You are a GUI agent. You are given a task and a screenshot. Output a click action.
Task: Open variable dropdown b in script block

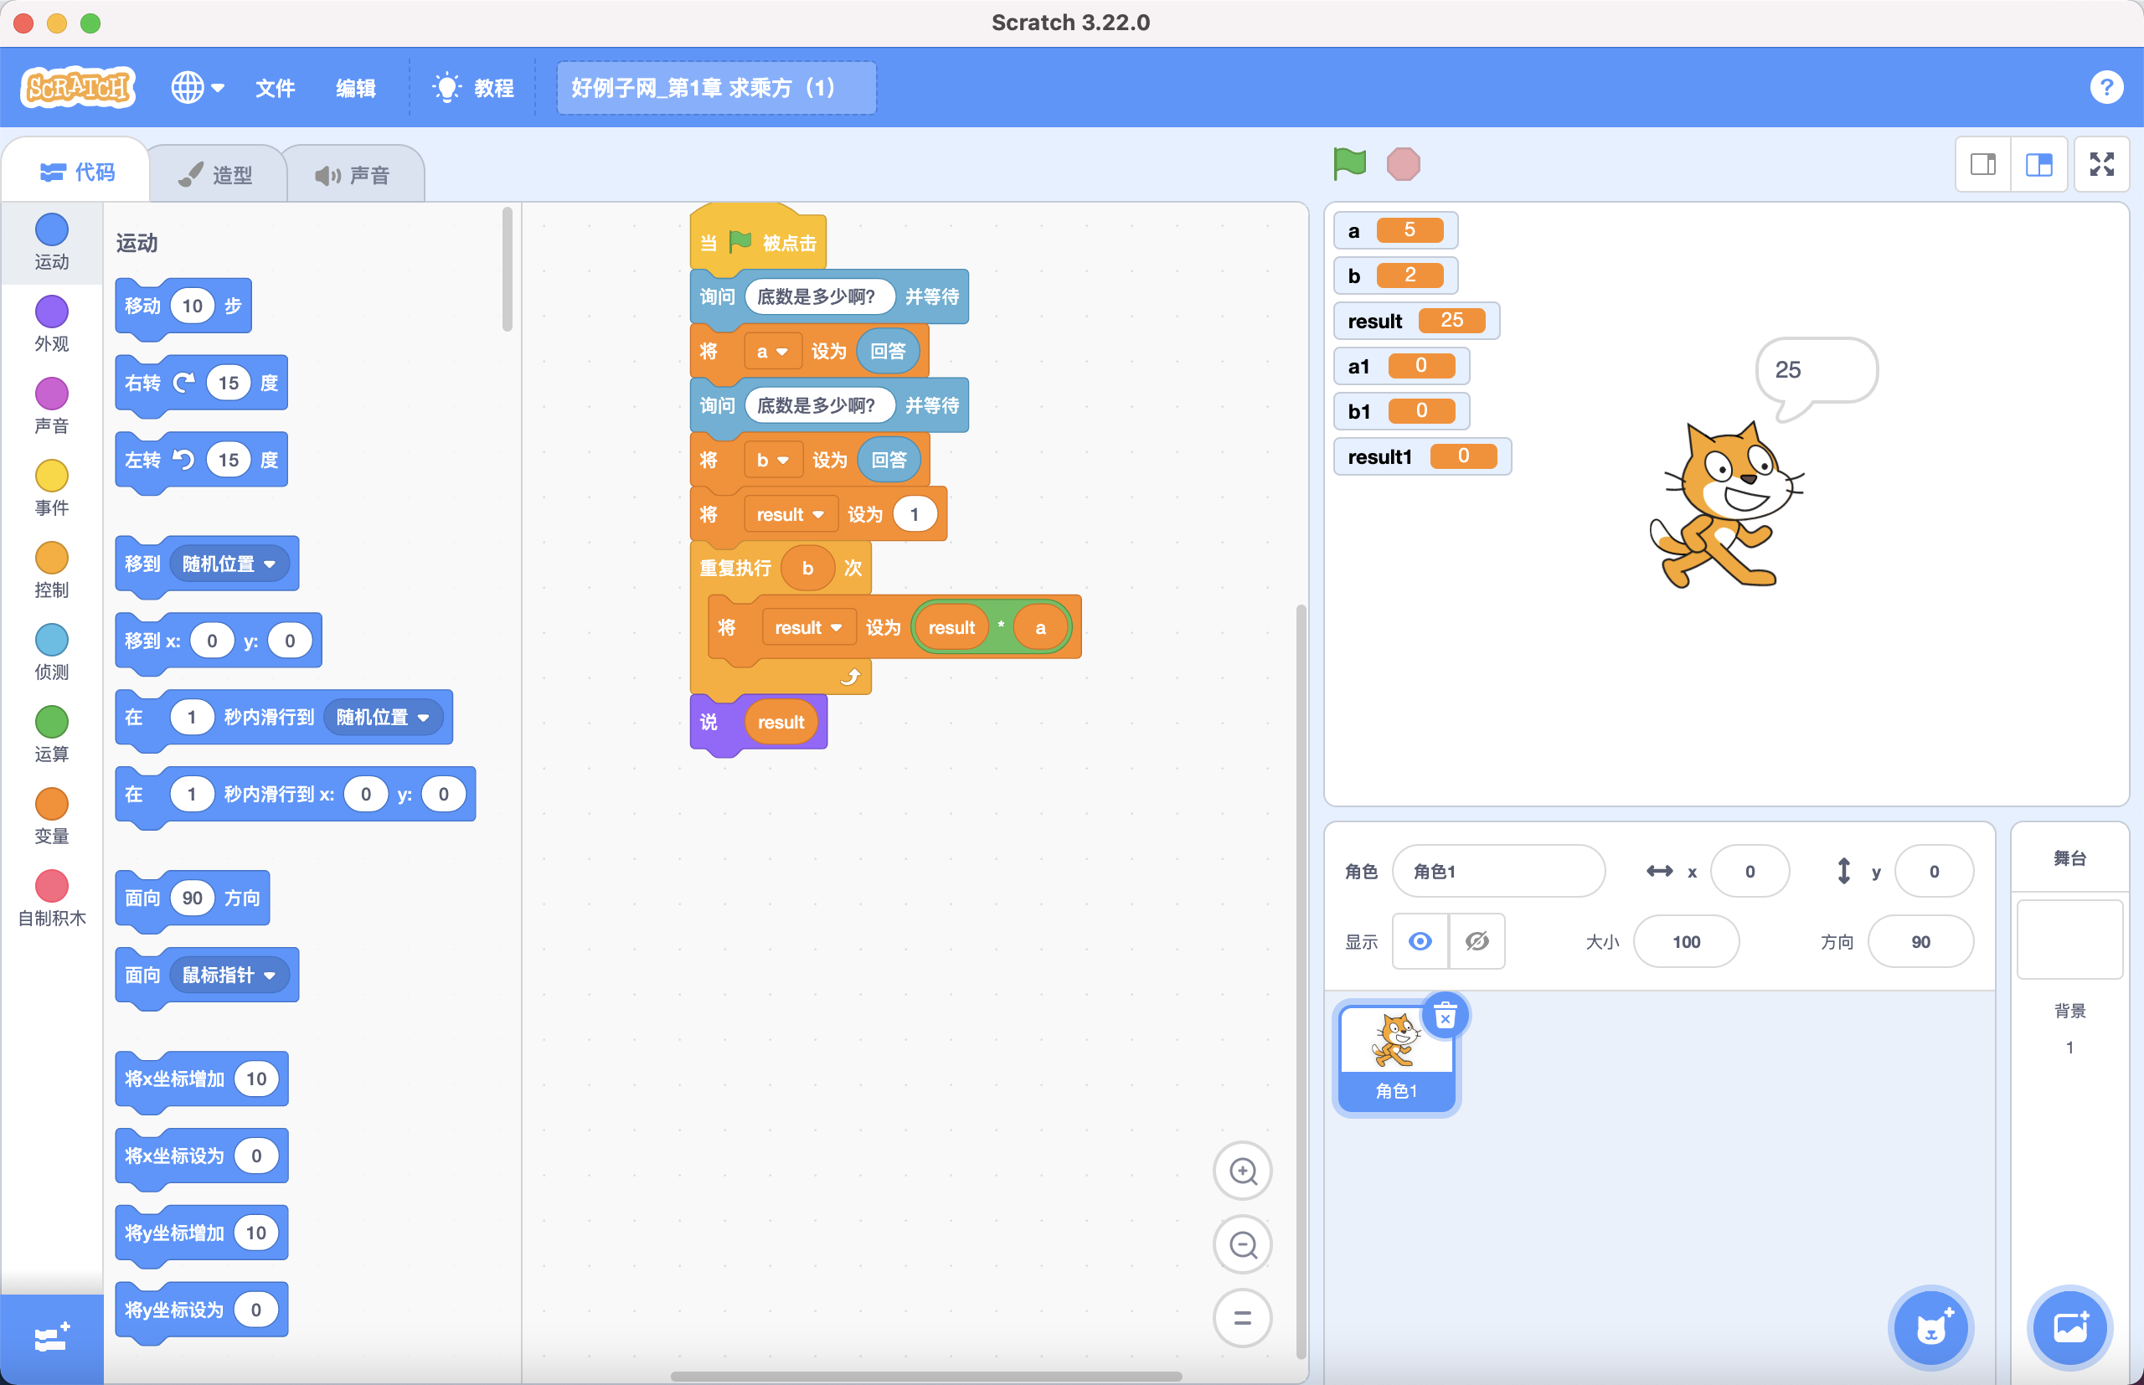tap(772, 461)
